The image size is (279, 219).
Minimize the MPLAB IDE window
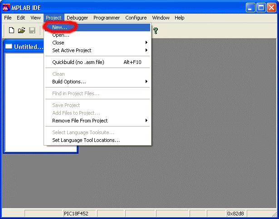point(250,8)
